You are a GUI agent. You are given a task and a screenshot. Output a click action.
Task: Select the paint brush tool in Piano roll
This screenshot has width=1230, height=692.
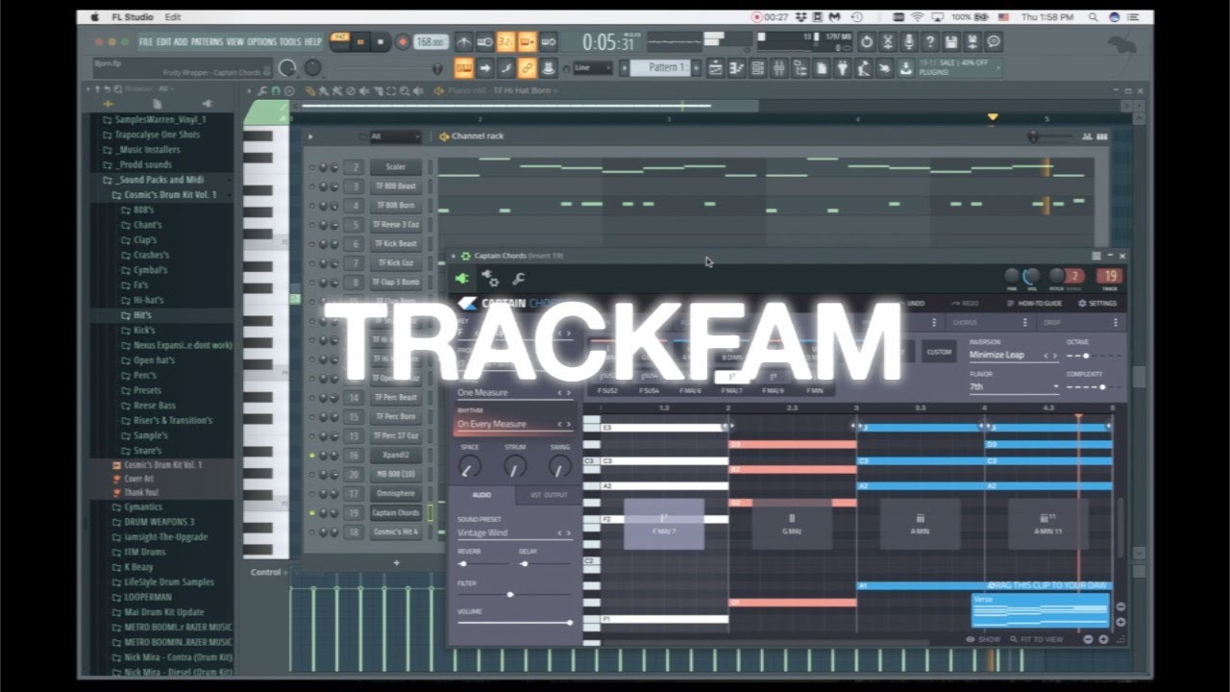point(324,91)
